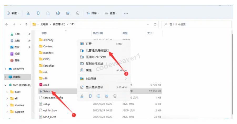Expand the address bar history dropdown
This screenshot has height=124, width=237.
pos(148,24)
